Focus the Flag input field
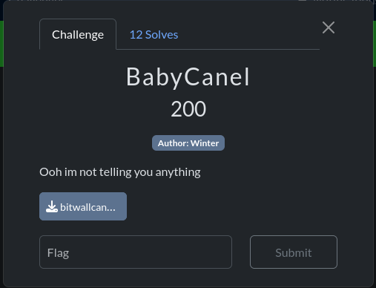376x288 pixels. pos(136,252)
